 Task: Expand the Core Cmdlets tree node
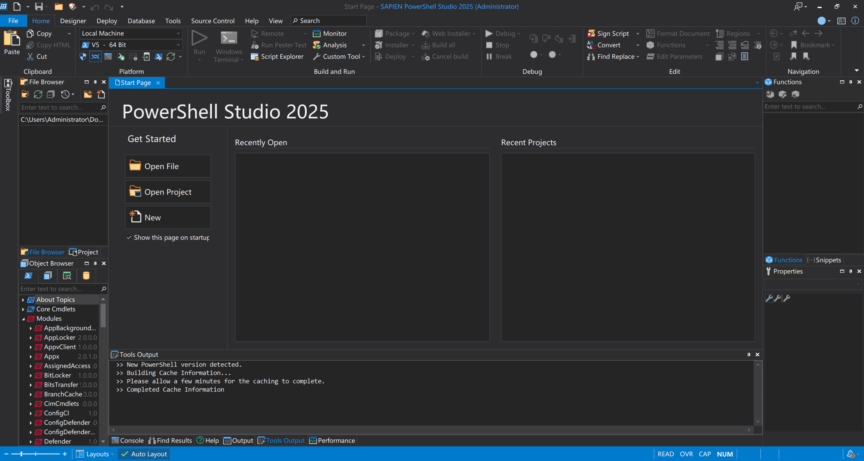(x=23, y=309)
